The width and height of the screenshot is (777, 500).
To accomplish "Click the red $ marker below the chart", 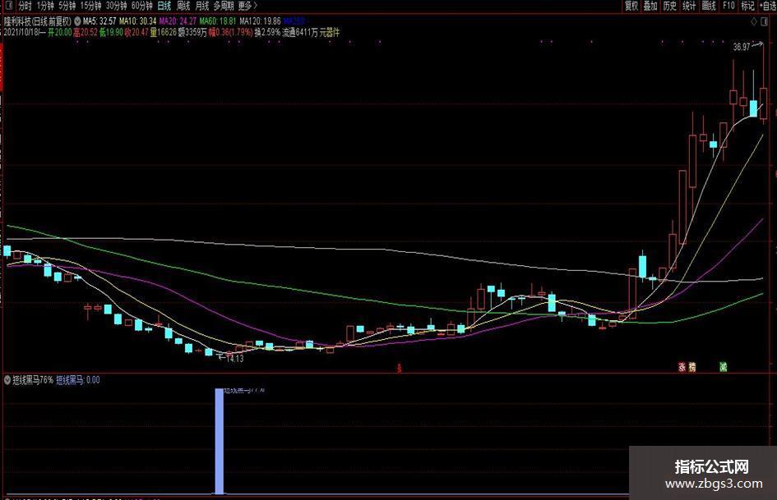I will 400,368.
